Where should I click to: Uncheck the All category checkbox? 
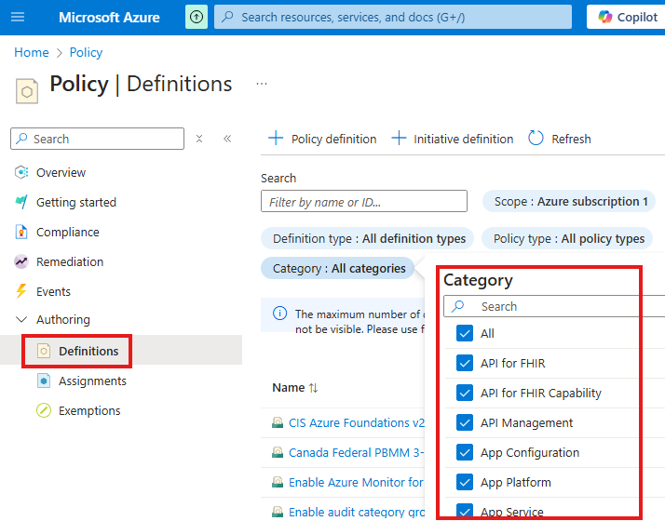465,333
